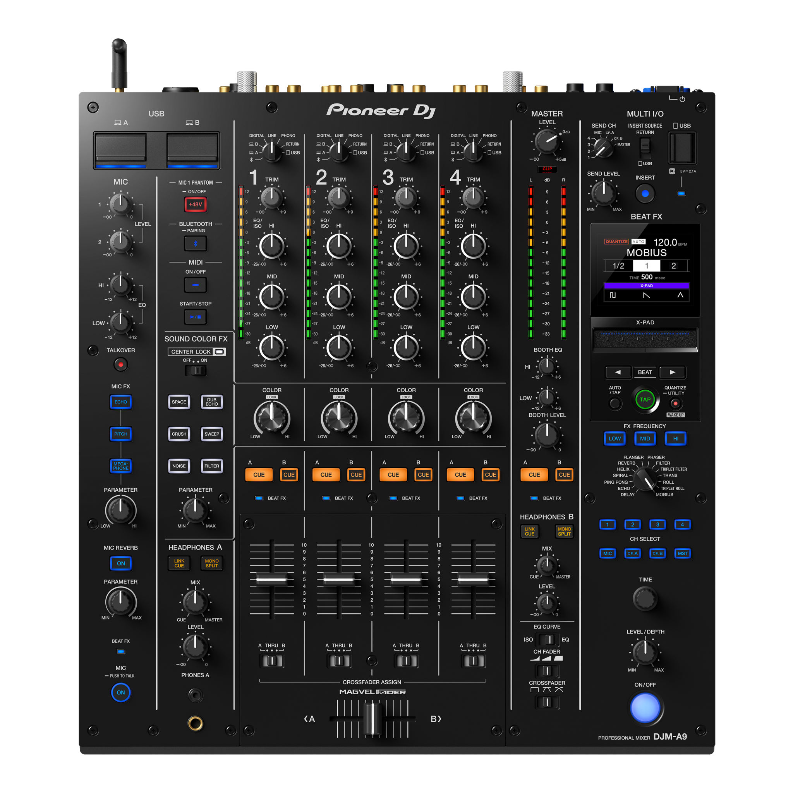Toggle MIC 1 phantom power +48V

coord(195,204)
